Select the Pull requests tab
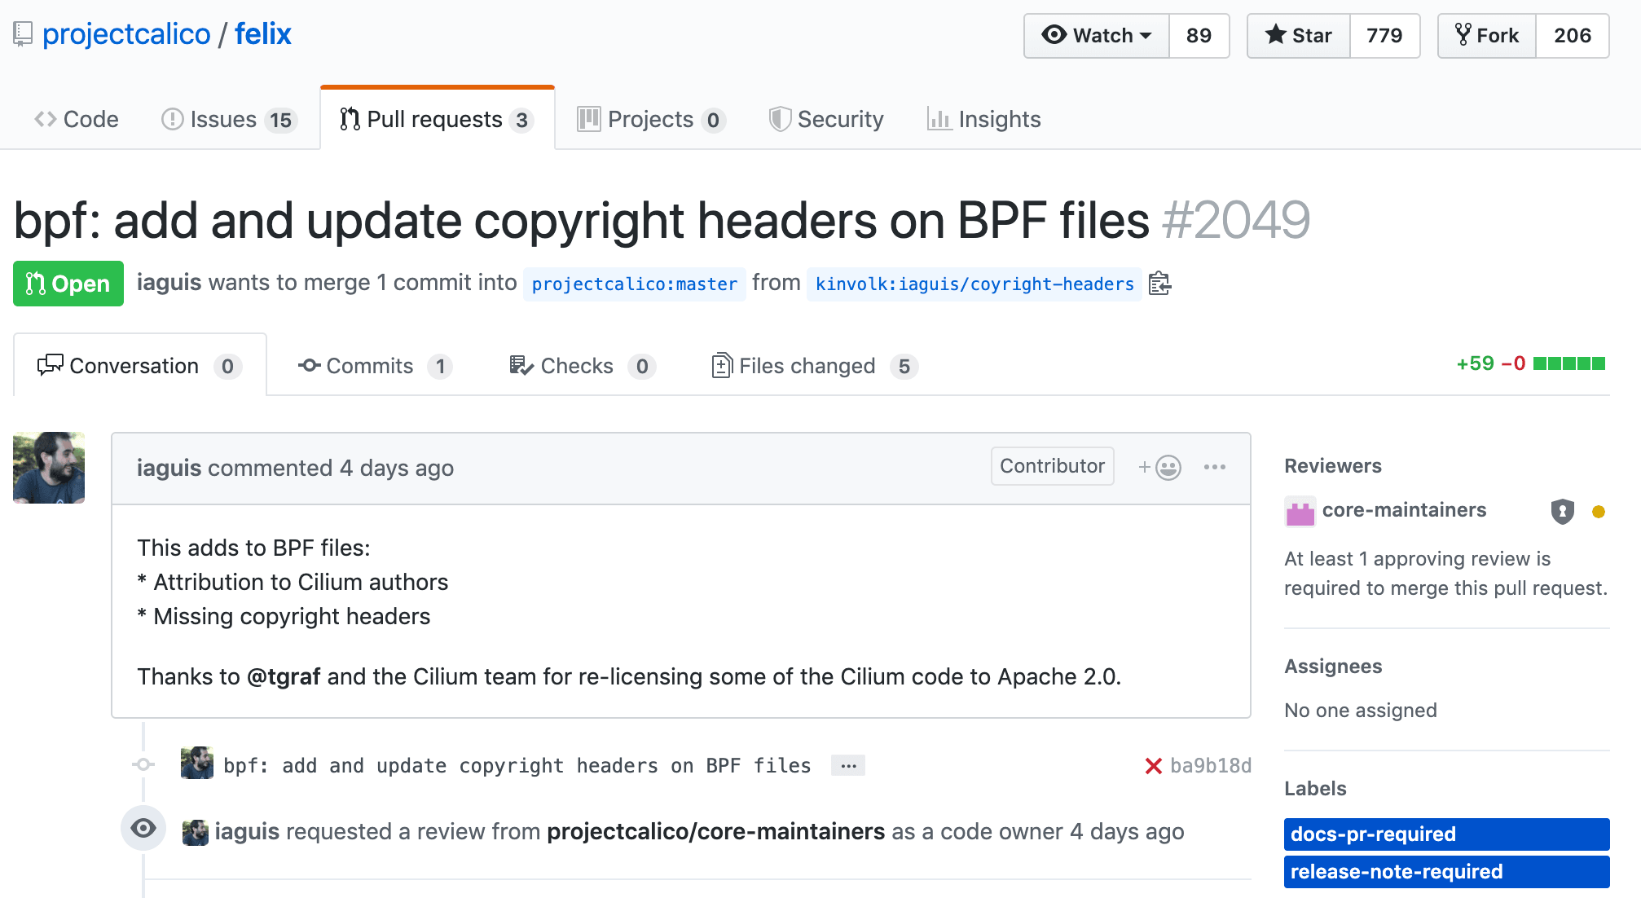Viewport: 1641px width, 898px height. point(438,120)
